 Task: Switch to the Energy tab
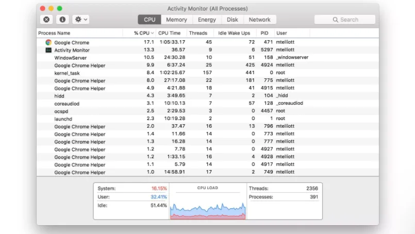207,20
